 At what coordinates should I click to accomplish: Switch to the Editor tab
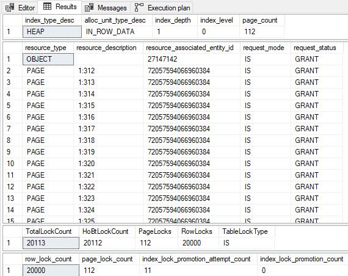[20, 7]
